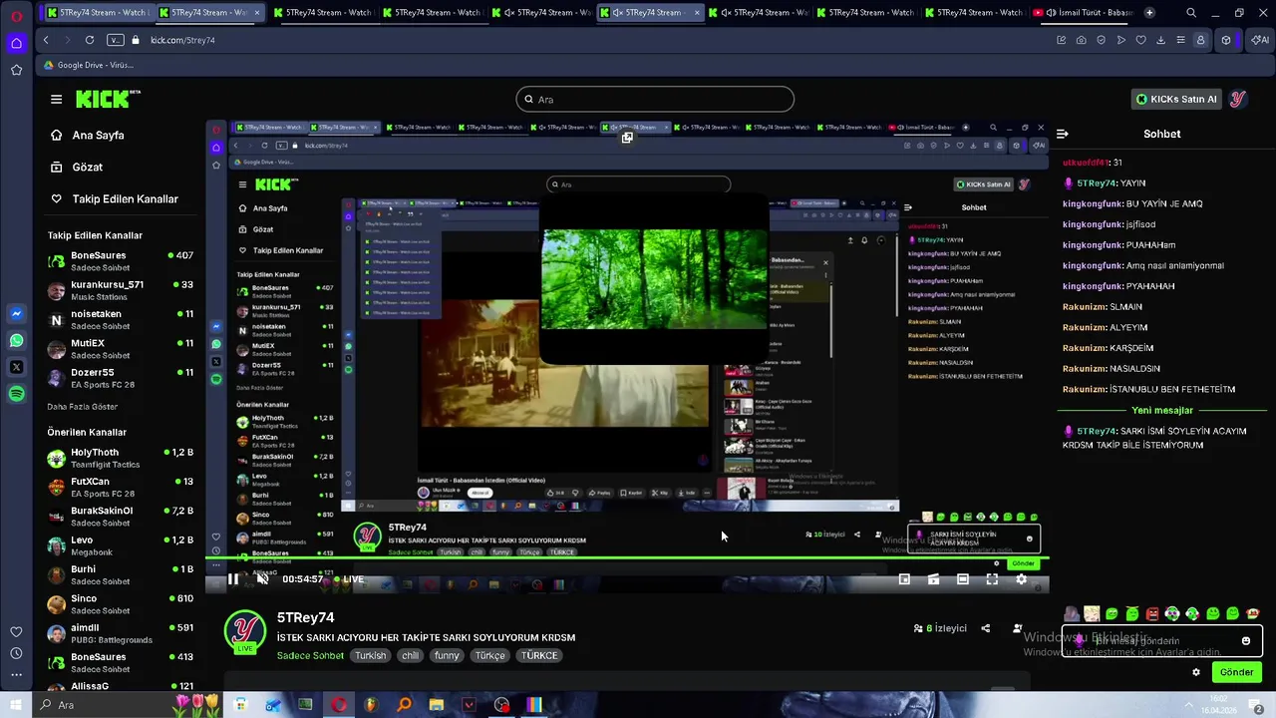This screenshot has width=1276, height=718.
Task: Open Messenger in Opera sidebar
Action: 16,313
